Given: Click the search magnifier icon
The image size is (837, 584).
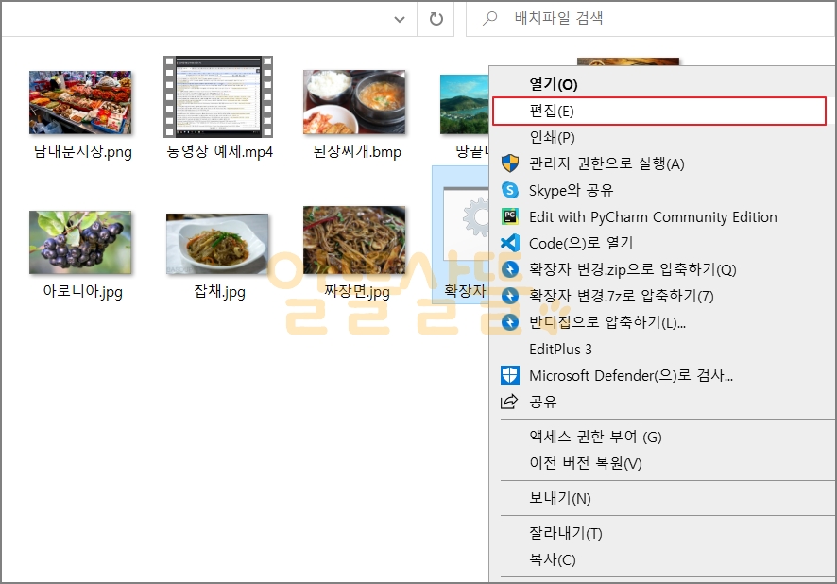Looking at the screenshot, I should 489,19.
